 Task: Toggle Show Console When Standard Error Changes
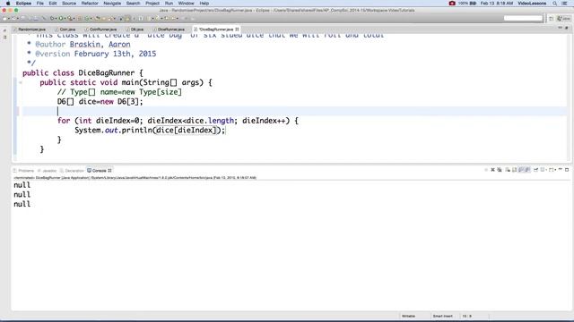click(527, 170)
